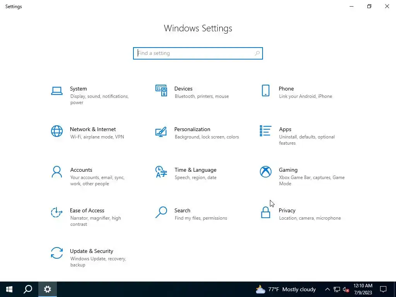Click 'Location, camera, microphone' text
396x297 pixels.
pyautogui.click(x=310, y=218)
